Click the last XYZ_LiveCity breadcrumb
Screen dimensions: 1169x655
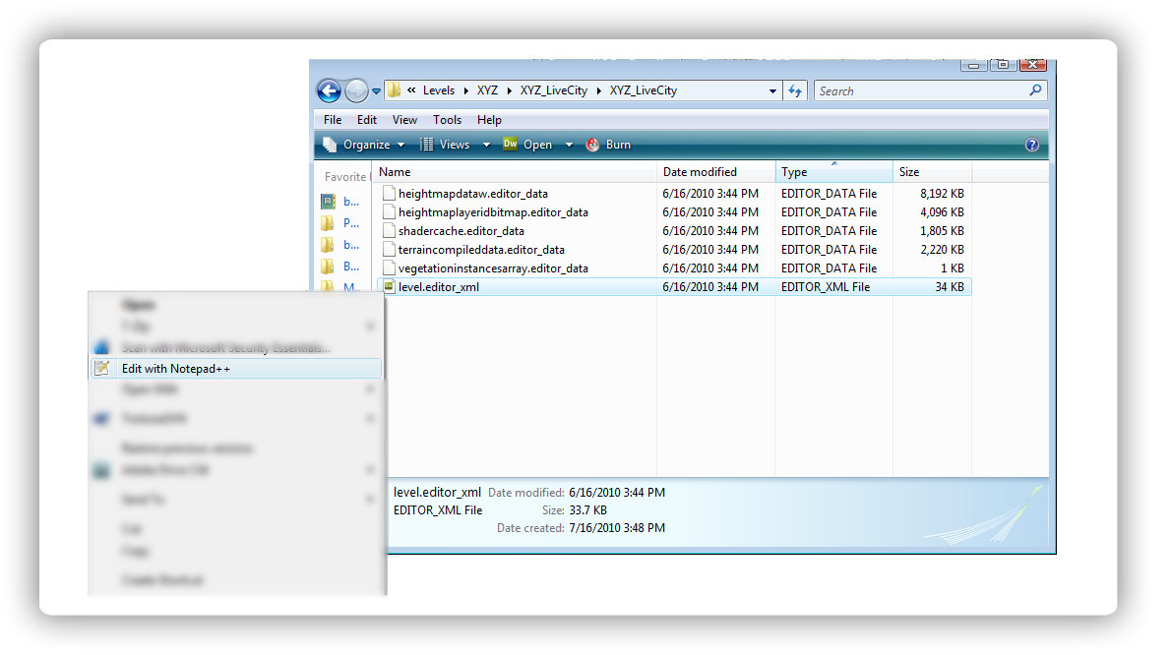tap(644, 90)
